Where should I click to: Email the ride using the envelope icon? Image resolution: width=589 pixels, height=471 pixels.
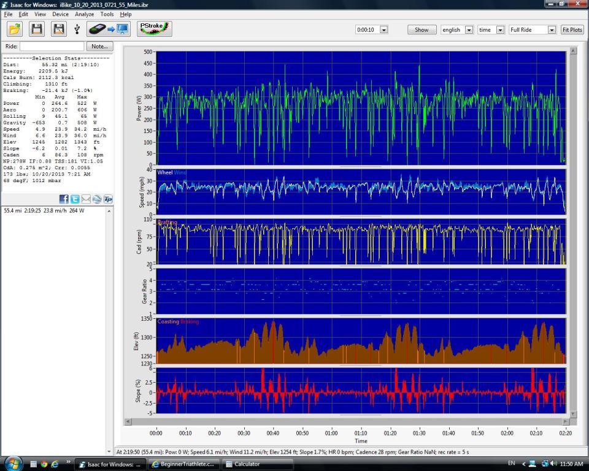(x=86, y=199)
